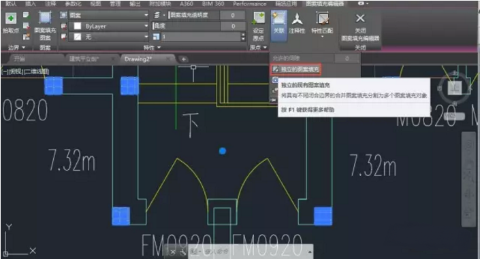Image resolution: width=480 pixels, height=259 pixels.
Task: Click the Recreate boundary icon
Action: click(27, 37)
